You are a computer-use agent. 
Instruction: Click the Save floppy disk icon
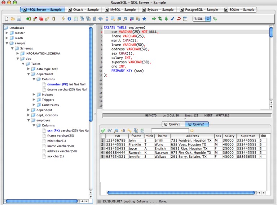(19, 19)
